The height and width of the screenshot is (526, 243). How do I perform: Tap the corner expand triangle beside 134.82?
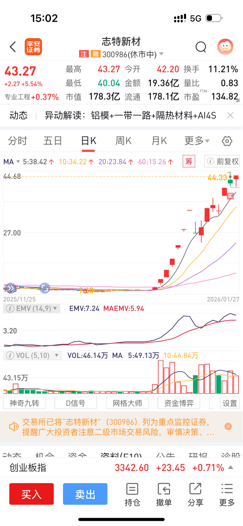[238, 100]
